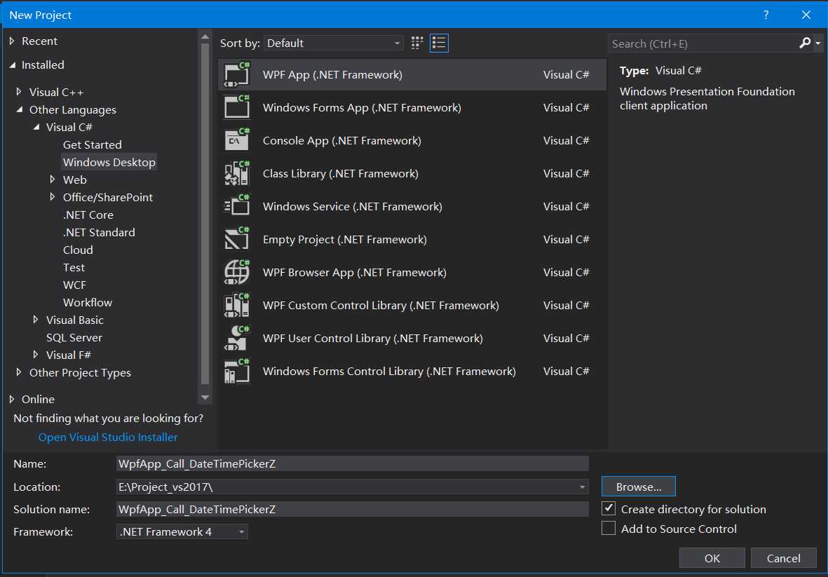Viewport: 828px width, 577px height.
Task: Open Visual Studio Installer link
Action: (x=108, y=437)
